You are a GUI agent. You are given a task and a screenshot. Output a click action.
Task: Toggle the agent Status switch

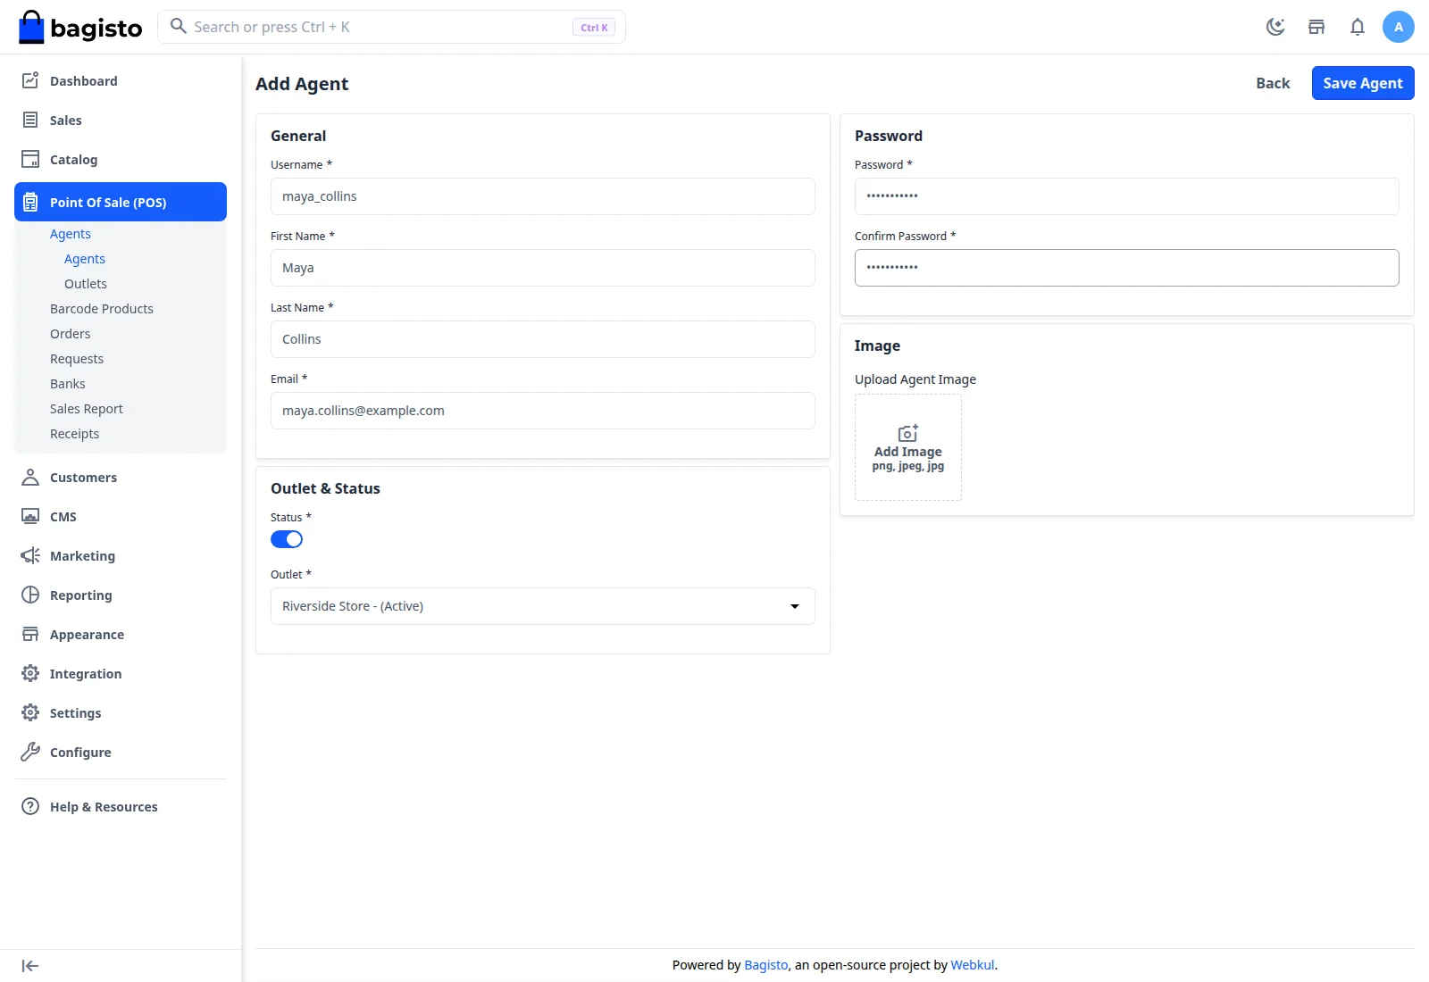pos(287,539)
